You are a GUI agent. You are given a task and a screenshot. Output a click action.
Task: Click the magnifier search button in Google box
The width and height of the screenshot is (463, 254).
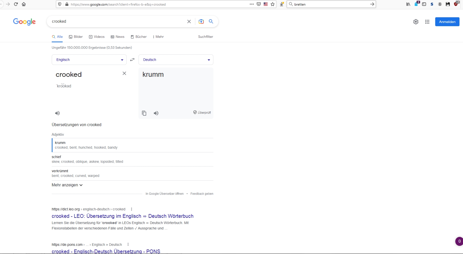[211, 21]
